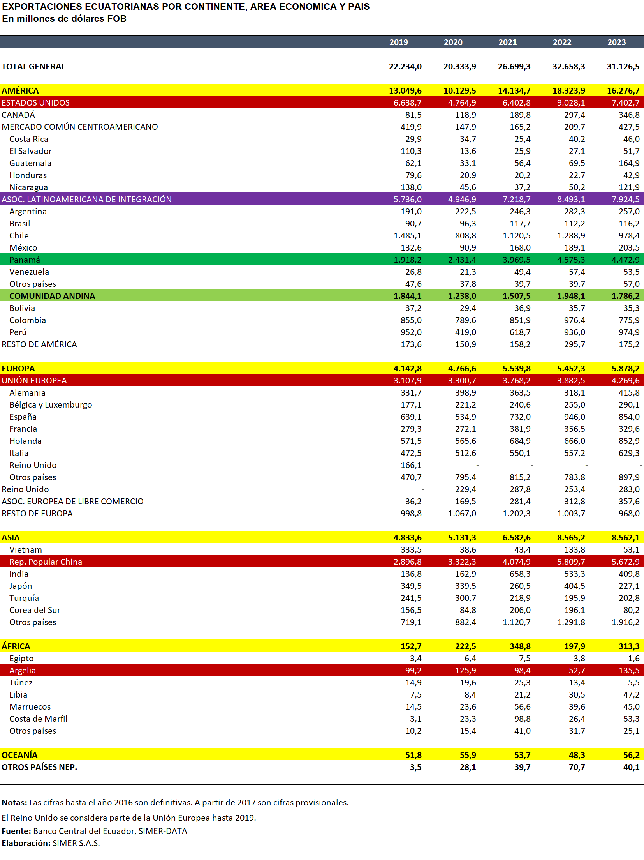Click the UNIÓN EUROPEA row label
The width and height of the screenshot is (644, 860).
(x=34, y=381)
